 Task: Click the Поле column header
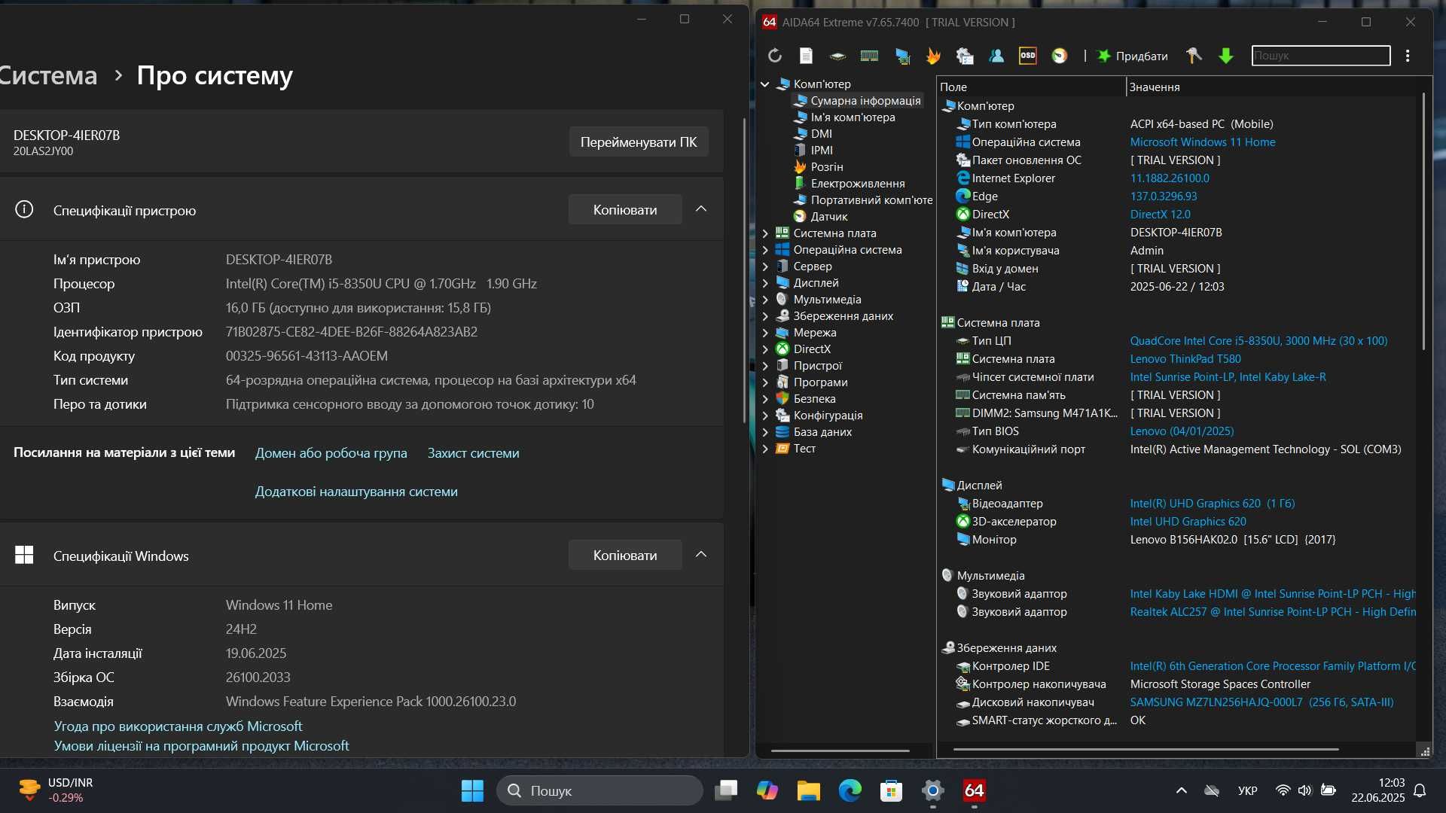click(1030, 87)
